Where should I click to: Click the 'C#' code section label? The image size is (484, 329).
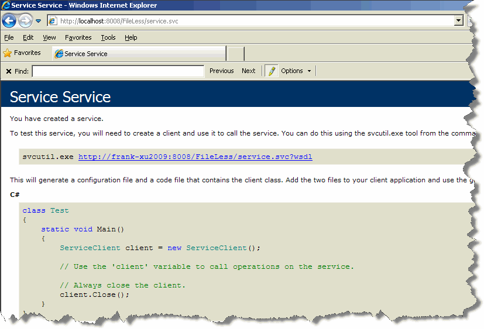click(15, 195)
